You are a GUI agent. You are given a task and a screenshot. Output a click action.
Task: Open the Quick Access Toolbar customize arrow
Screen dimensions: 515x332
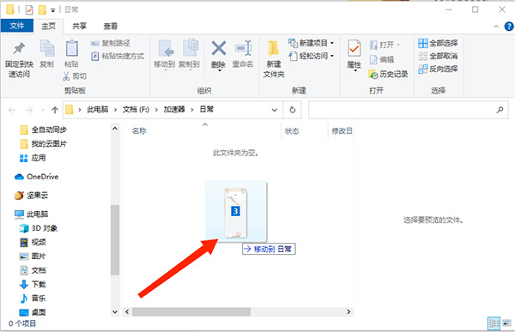pyautogui.click(x=53, y=10)
